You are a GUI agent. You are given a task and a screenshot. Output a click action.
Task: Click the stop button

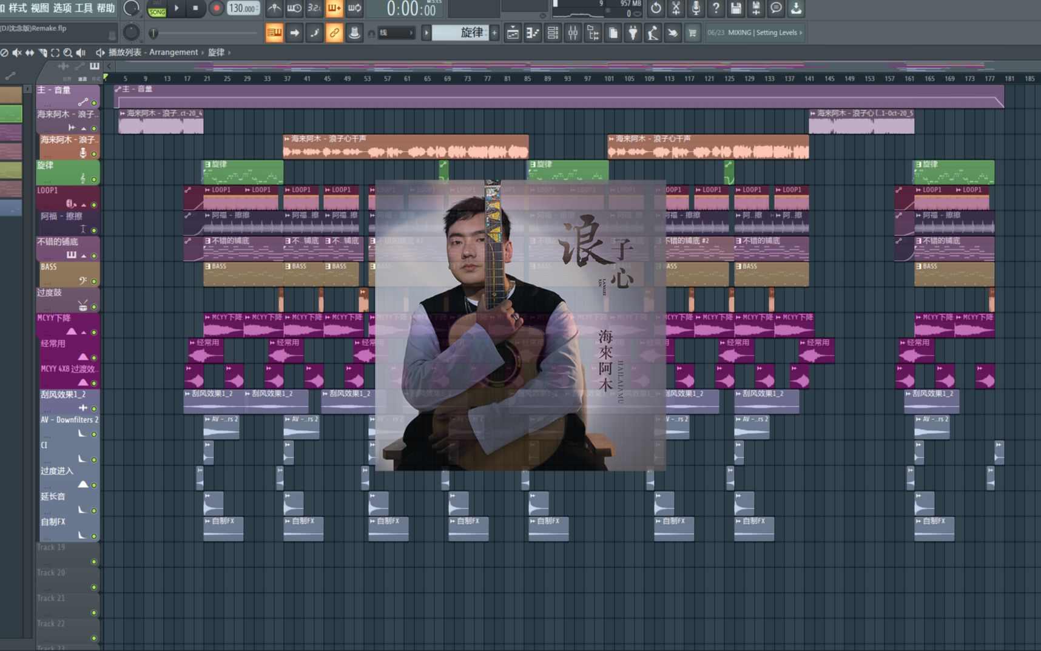click(195, 8)
